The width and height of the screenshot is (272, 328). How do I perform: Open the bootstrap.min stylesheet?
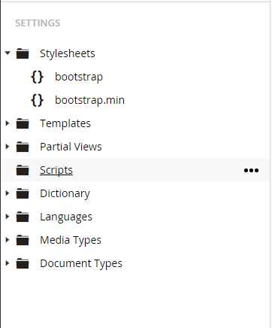coord(89,100)
